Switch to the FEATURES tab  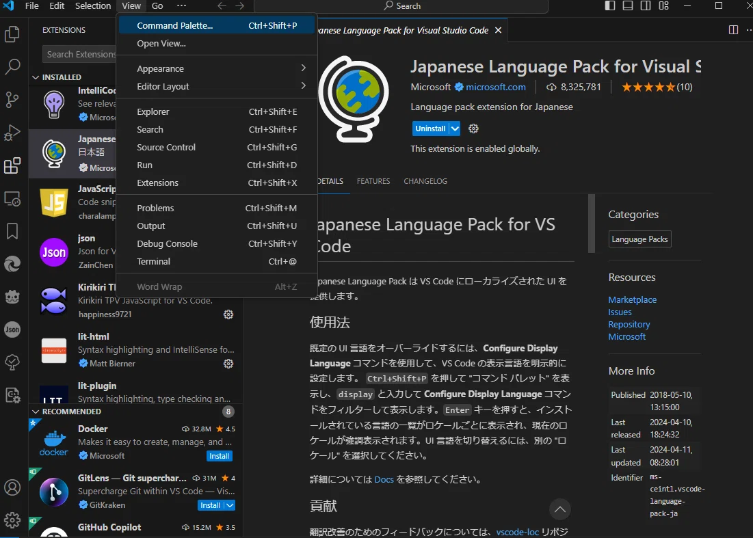[373, 181]
